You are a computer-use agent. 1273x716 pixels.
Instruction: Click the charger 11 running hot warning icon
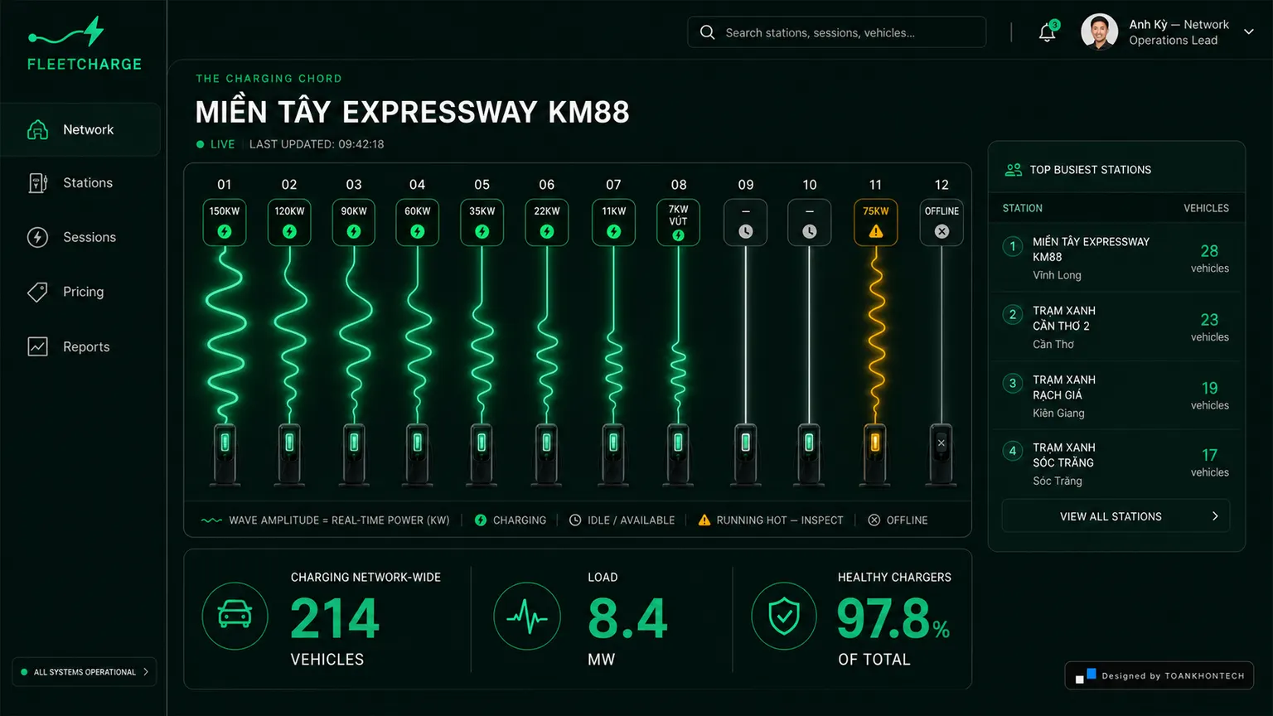[x=875, y=232]
